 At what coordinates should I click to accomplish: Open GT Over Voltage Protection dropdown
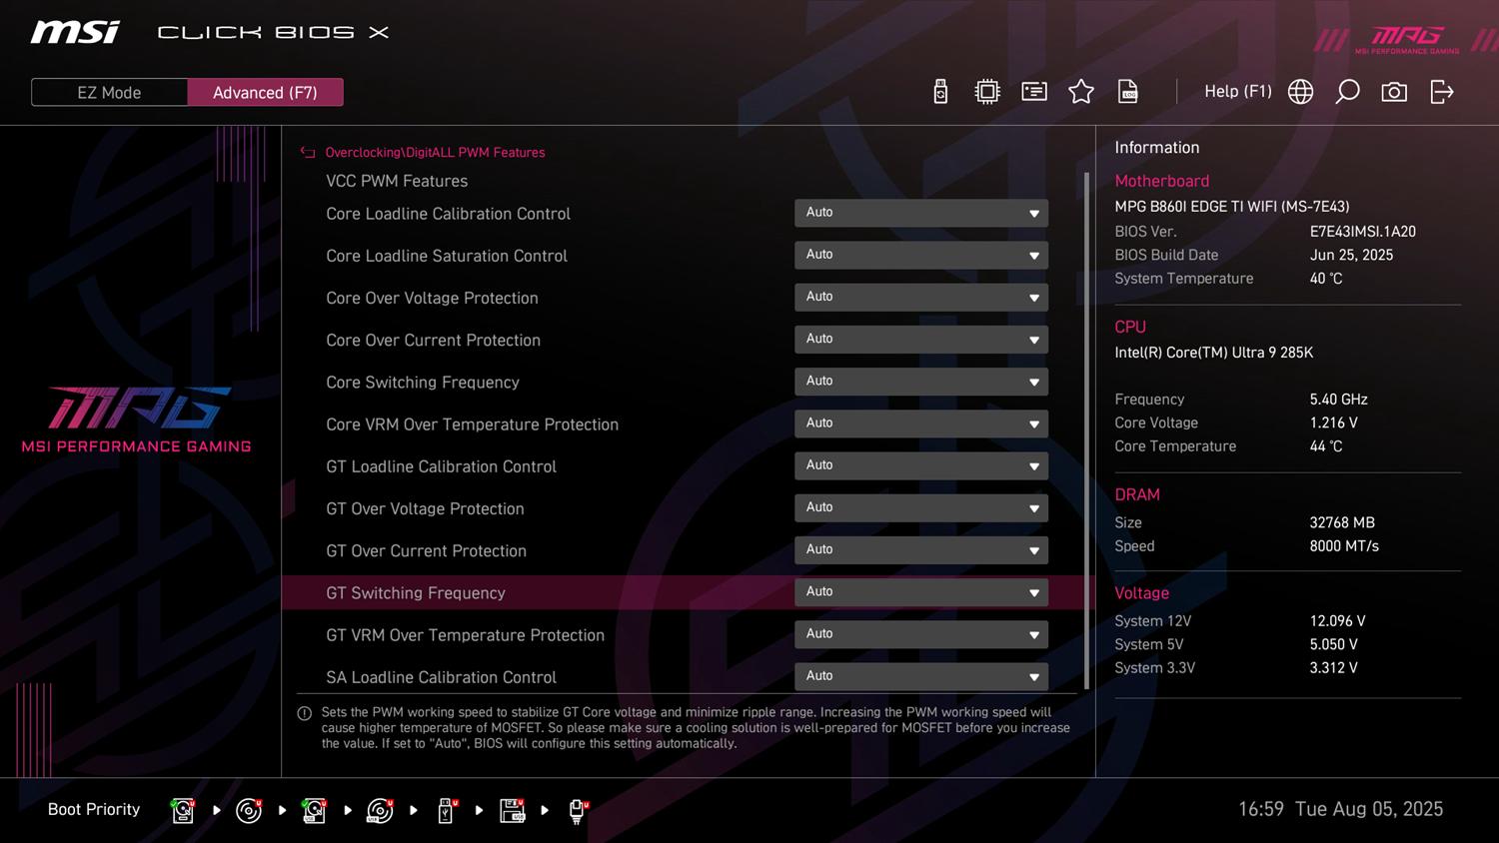(920, 508)
